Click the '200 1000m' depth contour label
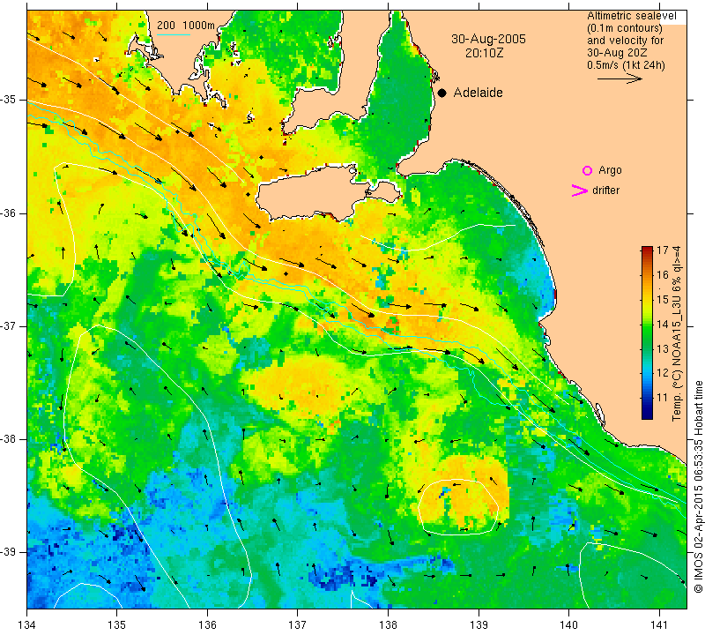This screenshot has width=705, height=635. click(186, 26)
